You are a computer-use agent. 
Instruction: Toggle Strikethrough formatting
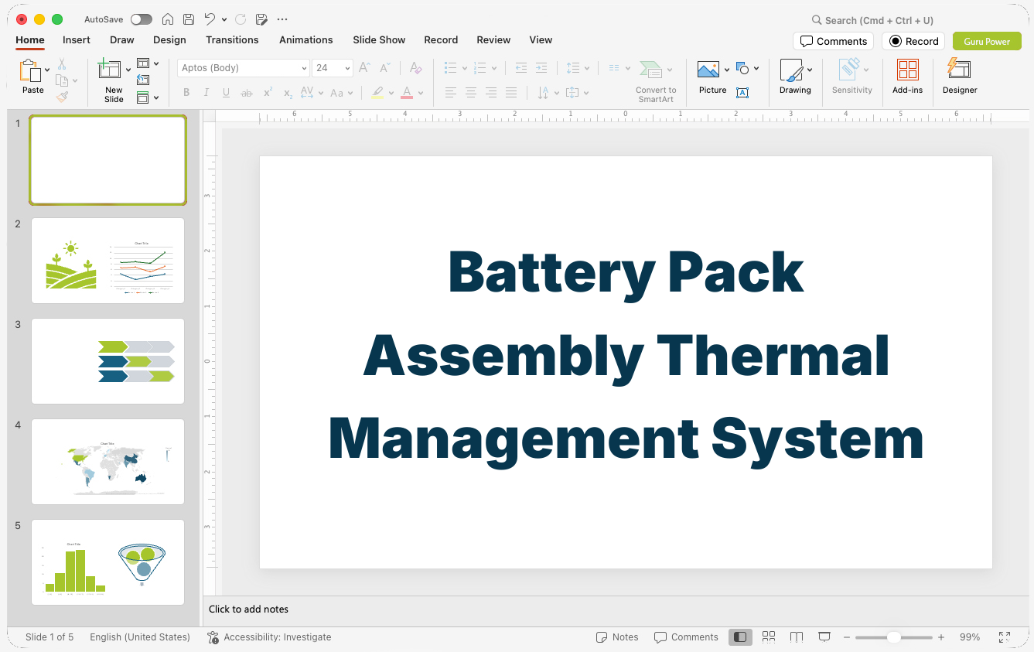(247, 93)
